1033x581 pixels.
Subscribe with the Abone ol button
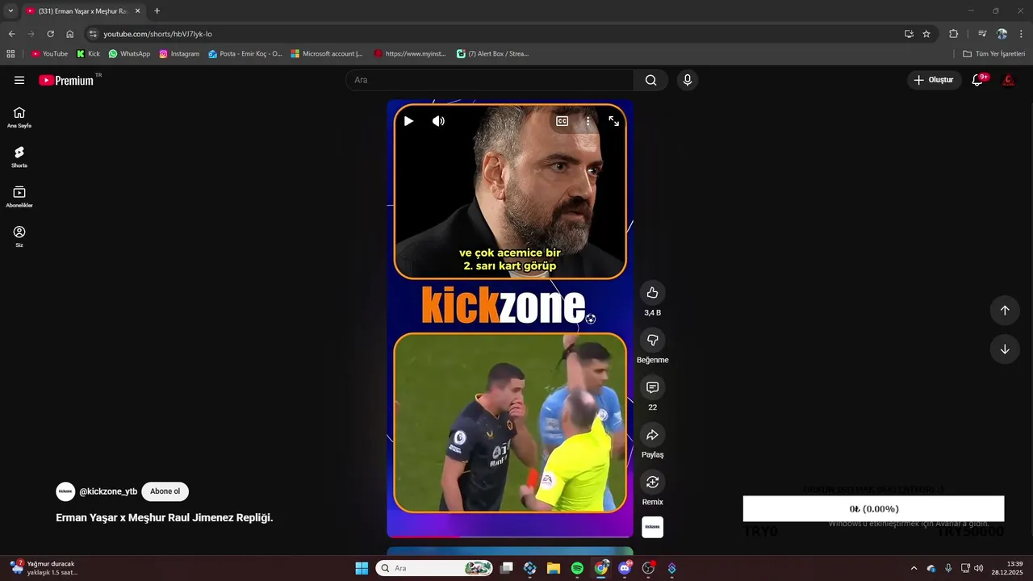tap(165, 491)
